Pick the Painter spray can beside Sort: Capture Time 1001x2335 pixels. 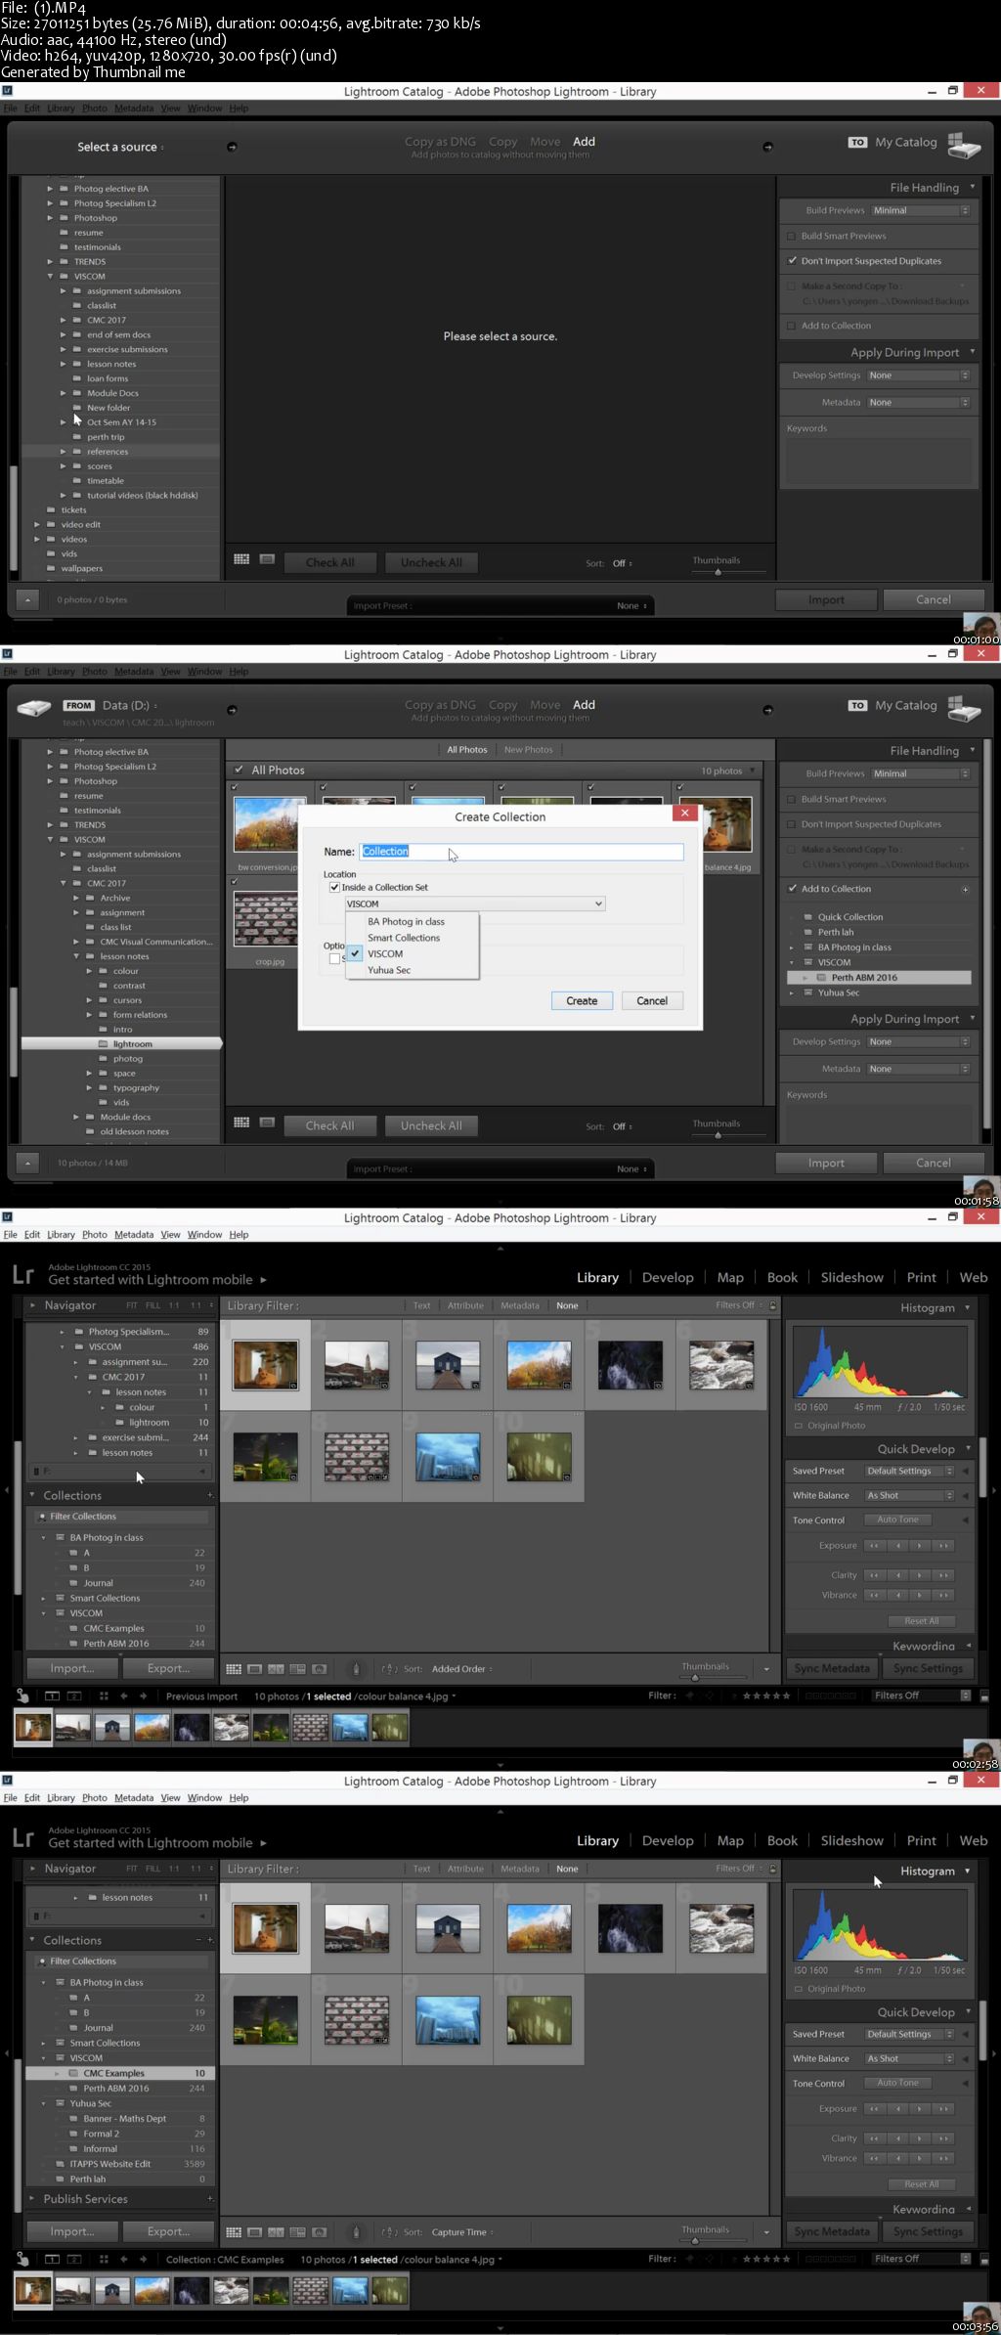pyautogui.click(x=356, y=2232)
